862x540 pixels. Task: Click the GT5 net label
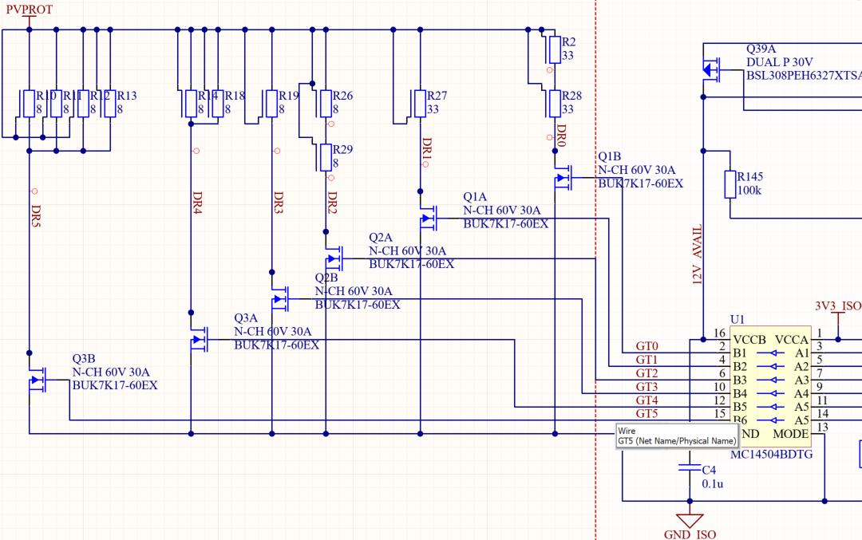click(x=647, y=414)
